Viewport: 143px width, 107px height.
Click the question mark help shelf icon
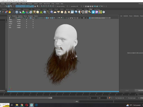tap(104, 12)
